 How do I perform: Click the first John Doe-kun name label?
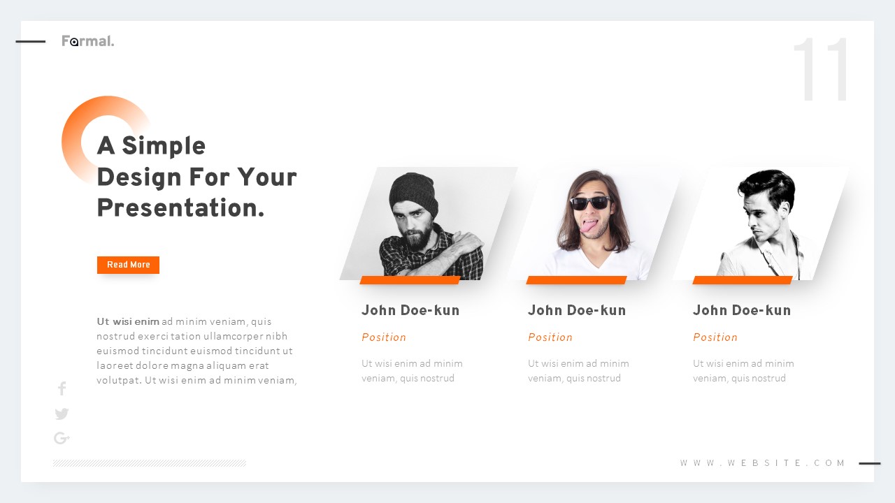point(410,310)
